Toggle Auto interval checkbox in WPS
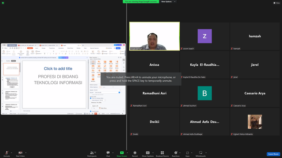This screenshot has width=282, height=158. [91, 101]
